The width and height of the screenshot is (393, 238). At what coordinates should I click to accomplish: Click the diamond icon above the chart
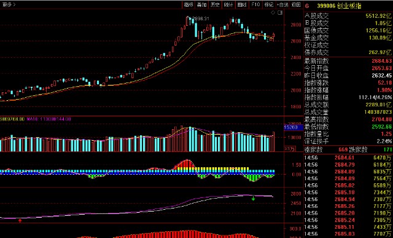[273, 12]
